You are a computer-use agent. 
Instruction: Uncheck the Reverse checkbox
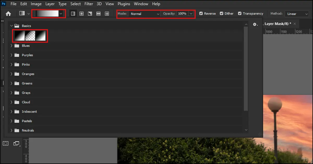201,14
